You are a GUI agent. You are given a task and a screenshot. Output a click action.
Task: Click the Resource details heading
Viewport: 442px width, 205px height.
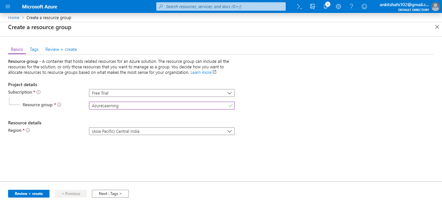coord(25,123)
